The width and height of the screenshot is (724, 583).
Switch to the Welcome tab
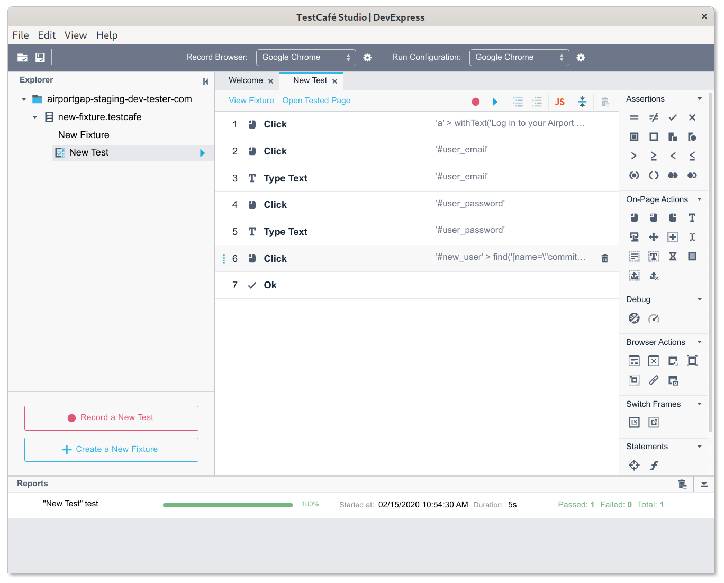[246, 80]
